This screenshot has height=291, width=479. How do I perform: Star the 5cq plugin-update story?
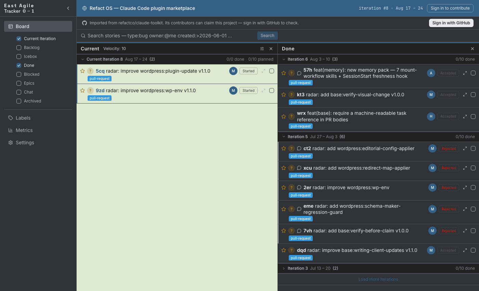point(82,71)
